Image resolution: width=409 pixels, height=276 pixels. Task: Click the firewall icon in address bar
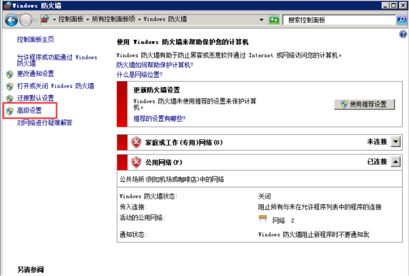45,19
